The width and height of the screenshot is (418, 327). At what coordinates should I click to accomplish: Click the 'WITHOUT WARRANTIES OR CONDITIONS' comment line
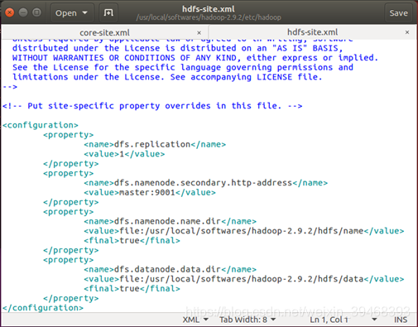pyautogui.click(x=195, y=58)
